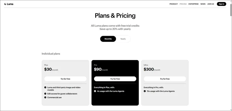Open the NEWS navigation link

click(203, 4)
